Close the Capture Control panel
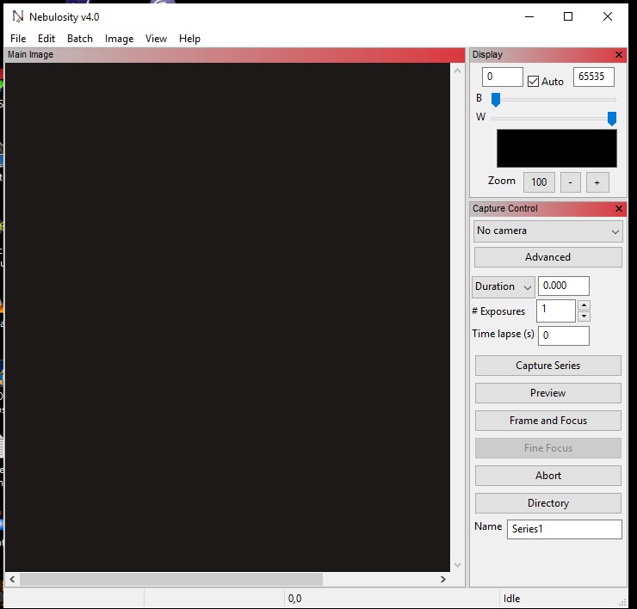The width and height of the screenshot is (637, 609). 618,208
